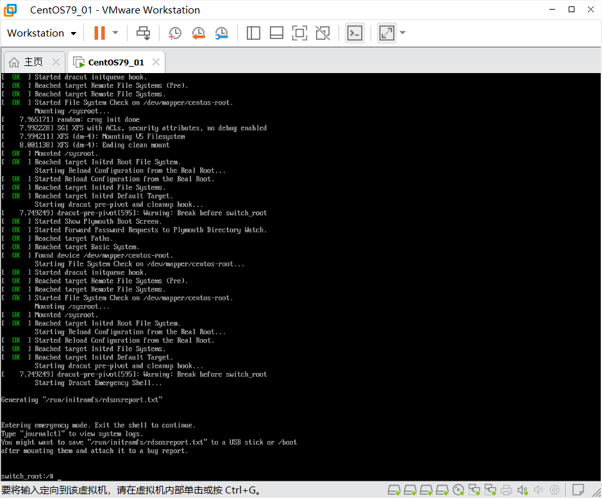Maximize the VMware Workstation window
This screenshot has height=498, width=602.
571,10
